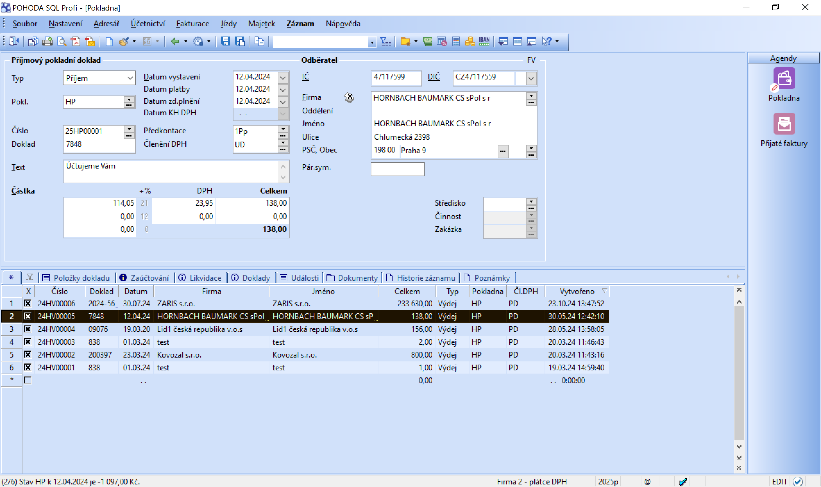Expand the Datum zd.plnění date picker
This screenshot has width=821, height=487.
pyautogui.click(x=283, y=102)
